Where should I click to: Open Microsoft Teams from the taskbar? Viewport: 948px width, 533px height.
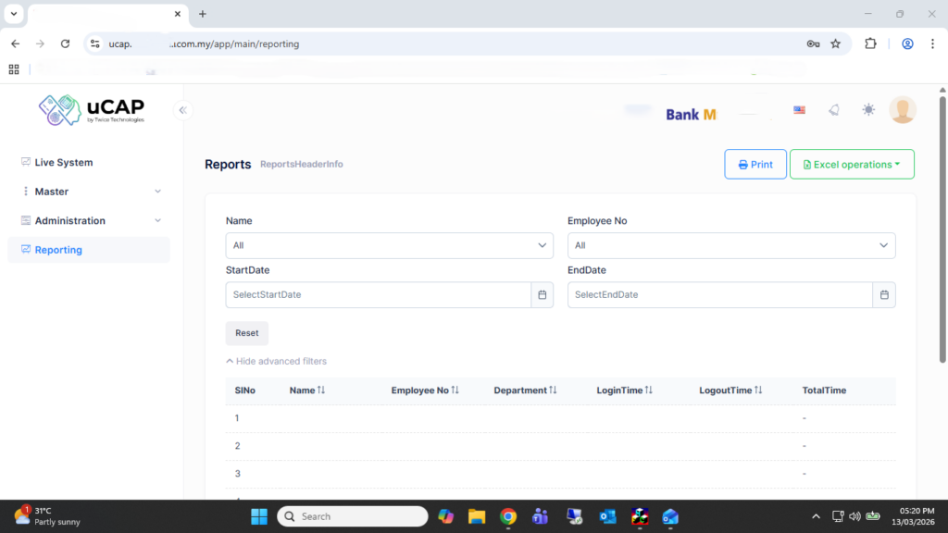click(x=540, y=516)
